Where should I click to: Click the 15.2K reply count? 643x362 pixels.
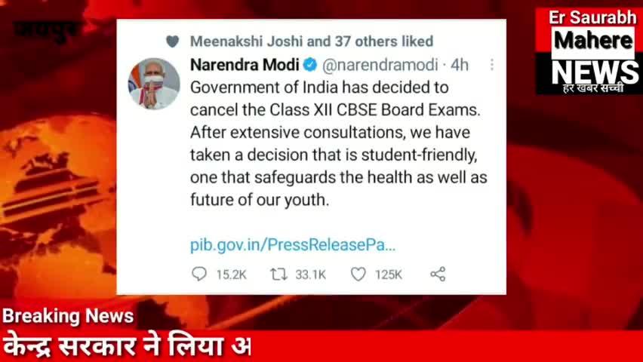pyautogui.click(x=231, y=275)
